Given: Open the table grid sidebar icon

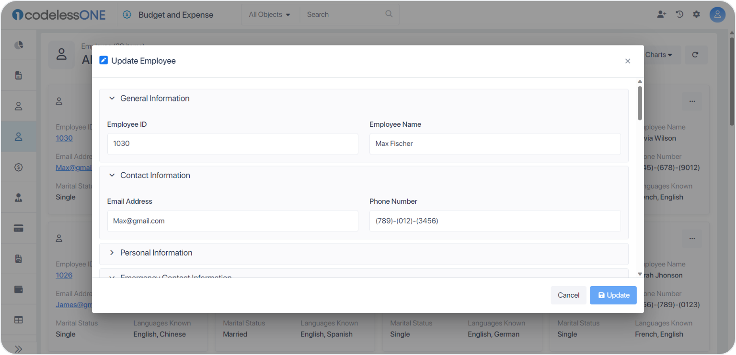Looking at the screenshot, I should (x=19, y=320).
